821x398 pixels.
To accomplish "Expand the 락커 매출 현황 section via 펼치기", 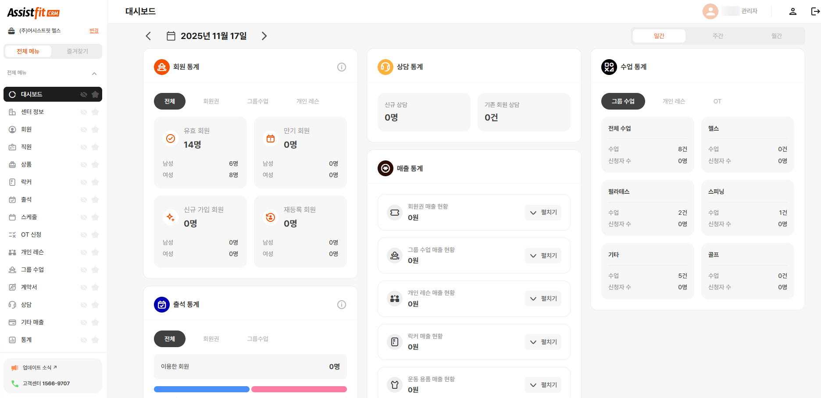I will [x=543, y=341].
